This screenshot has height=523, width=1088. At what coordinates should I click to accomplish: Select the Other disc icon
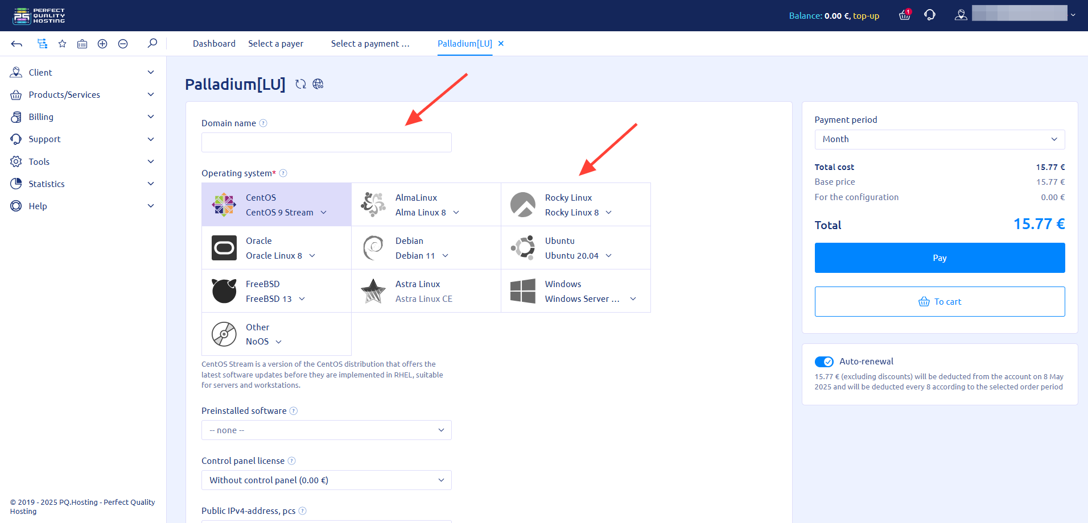224,334
